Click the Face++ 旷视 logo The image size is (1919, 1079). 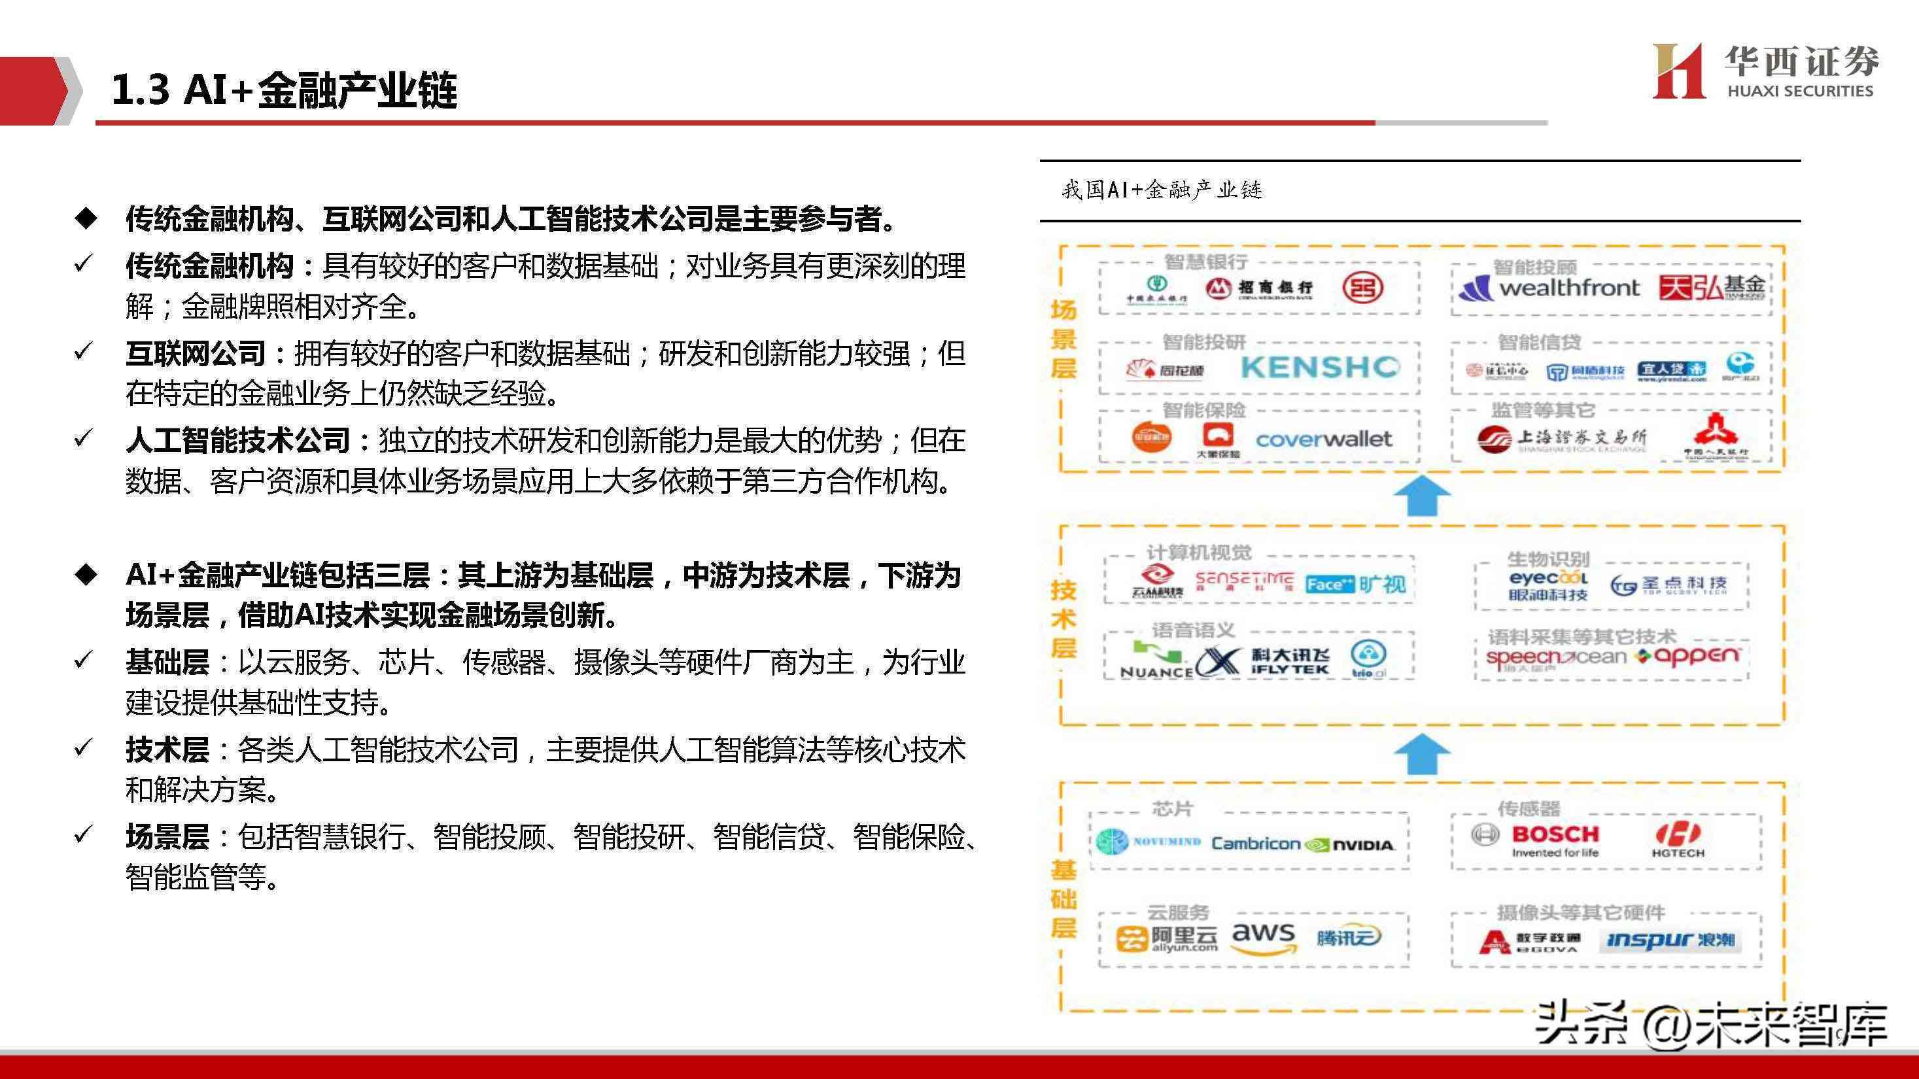tap(1356, 584)
